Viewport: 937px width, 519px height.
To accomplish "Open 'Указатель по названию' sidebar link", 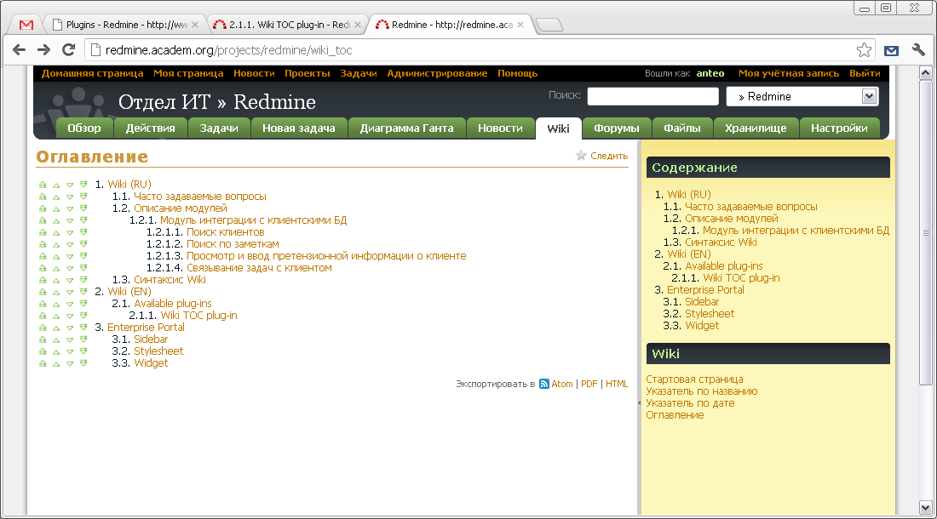I will [702, 391].
